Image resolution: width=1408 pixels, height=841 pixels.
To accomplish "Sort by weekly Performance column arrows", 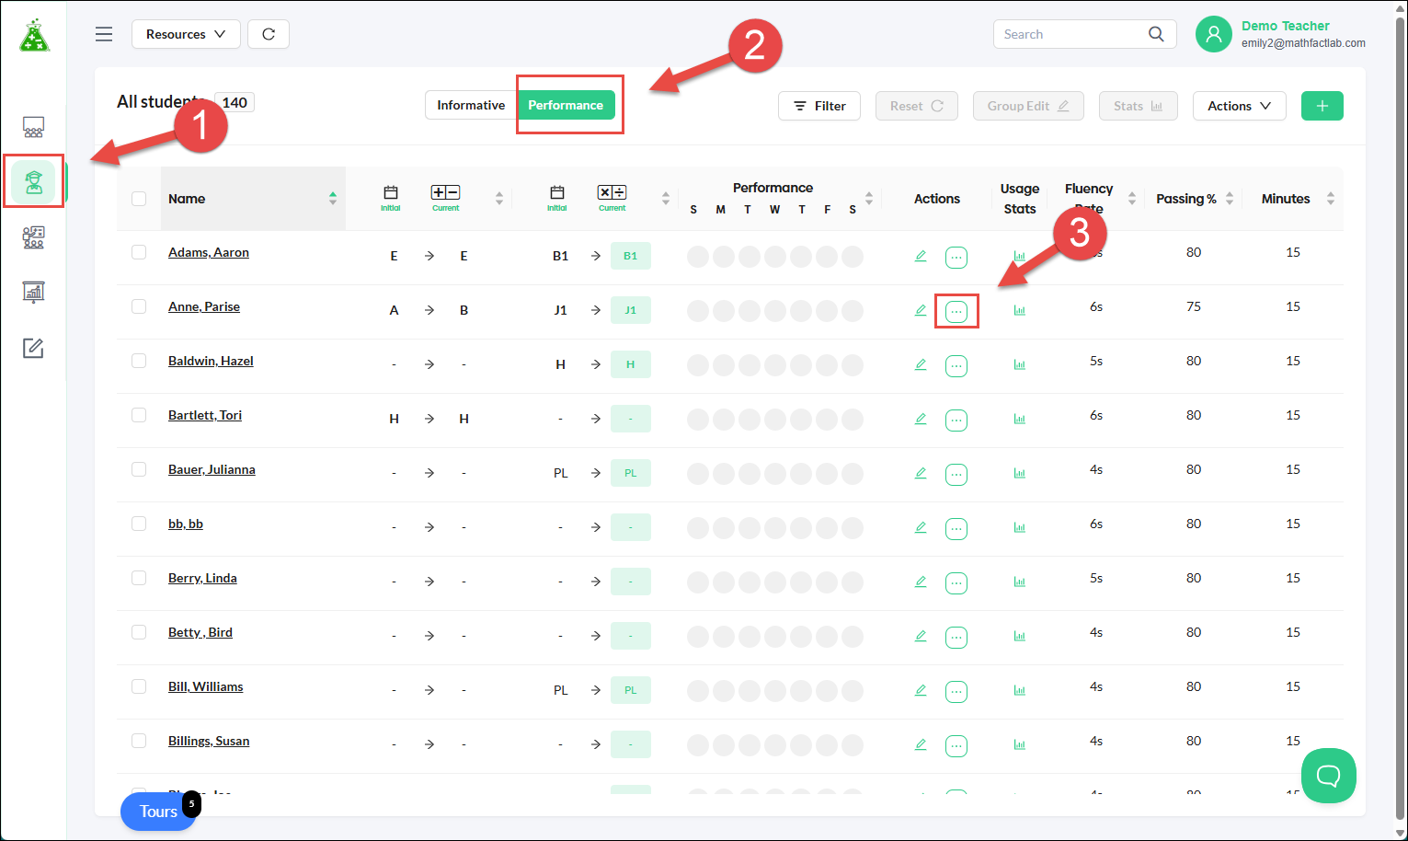I will click(869, 199).
